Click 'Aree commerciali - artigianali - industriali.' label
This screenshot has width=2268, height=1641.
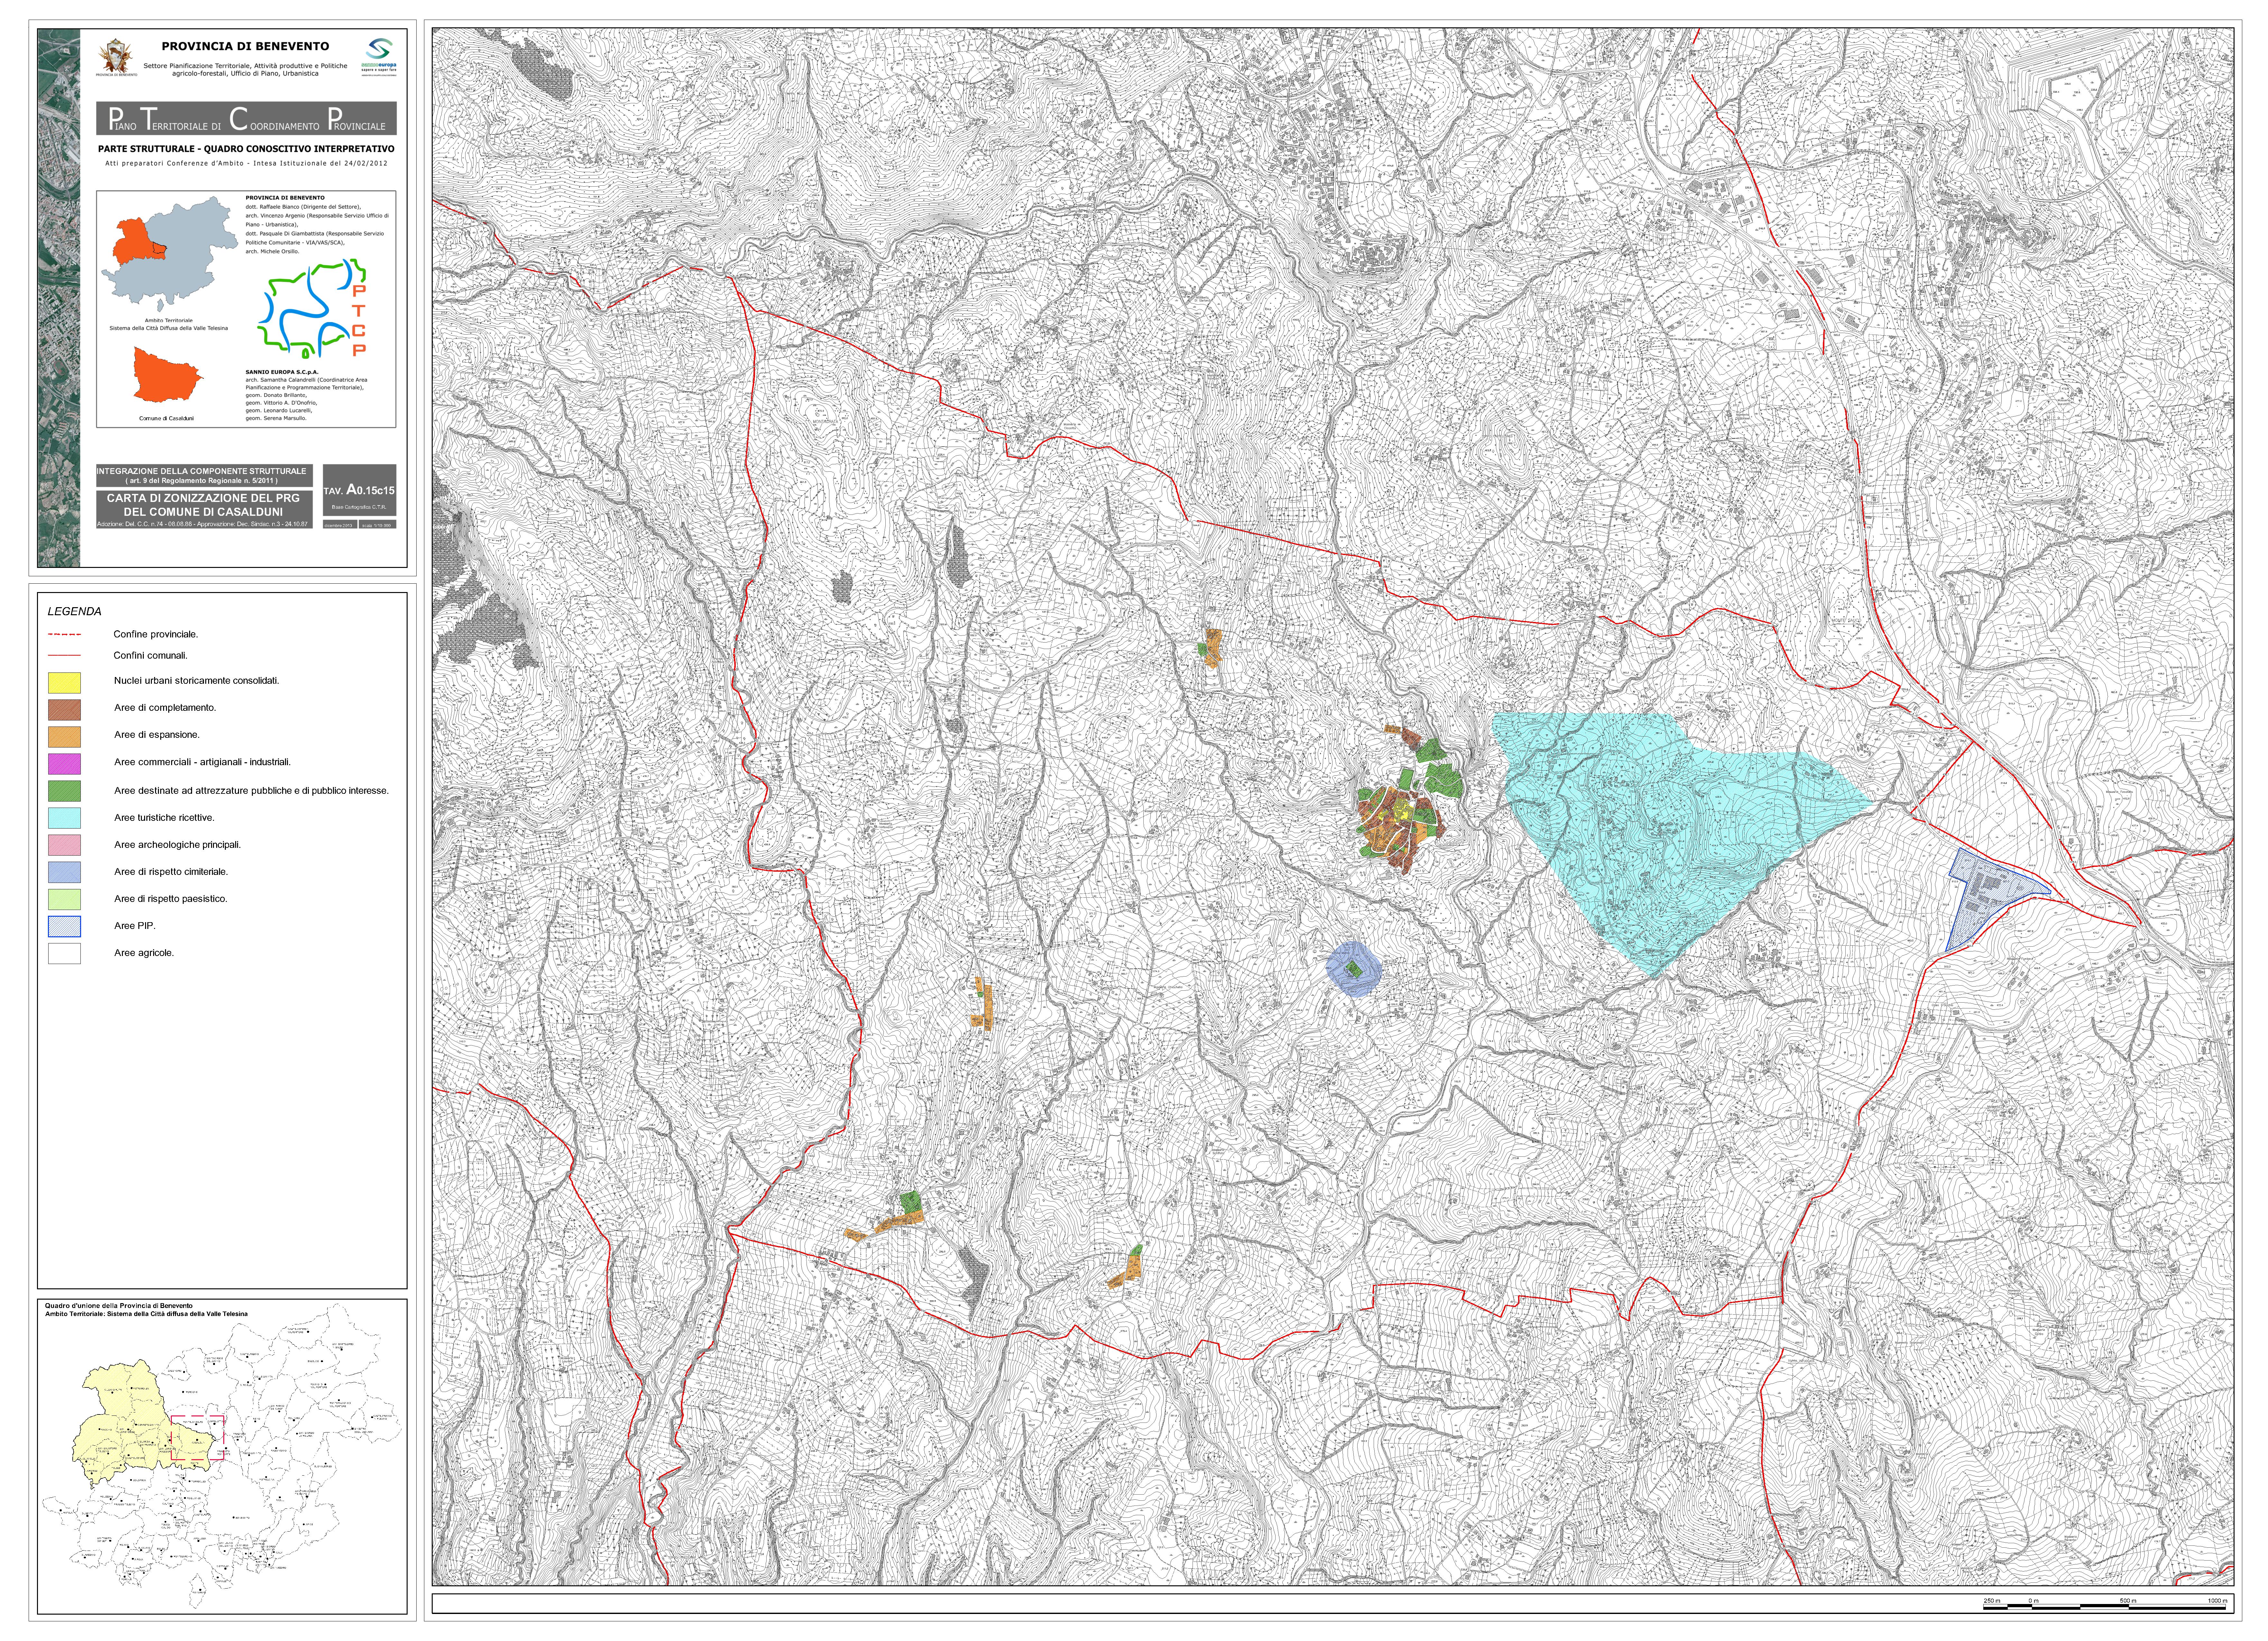202,762
